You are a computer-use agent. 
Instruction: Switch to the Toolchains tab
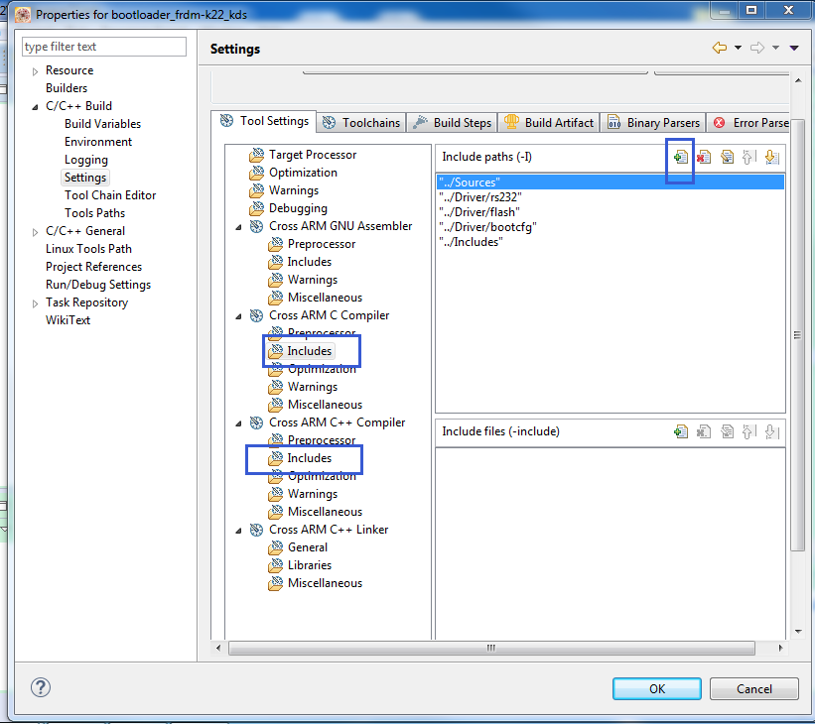pos(361,123)
